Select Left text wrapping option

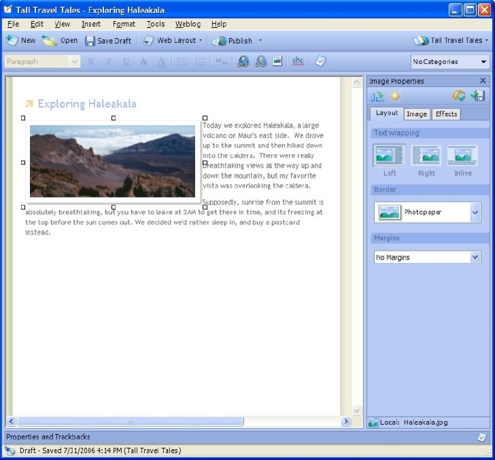[389, 160]
